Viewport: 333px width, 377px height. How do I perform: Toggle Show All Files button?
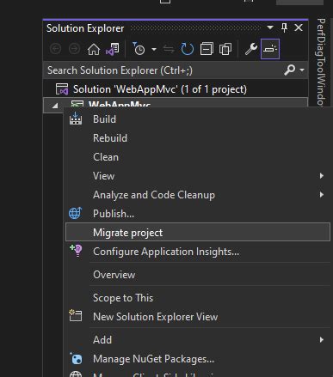pos(225,49)
